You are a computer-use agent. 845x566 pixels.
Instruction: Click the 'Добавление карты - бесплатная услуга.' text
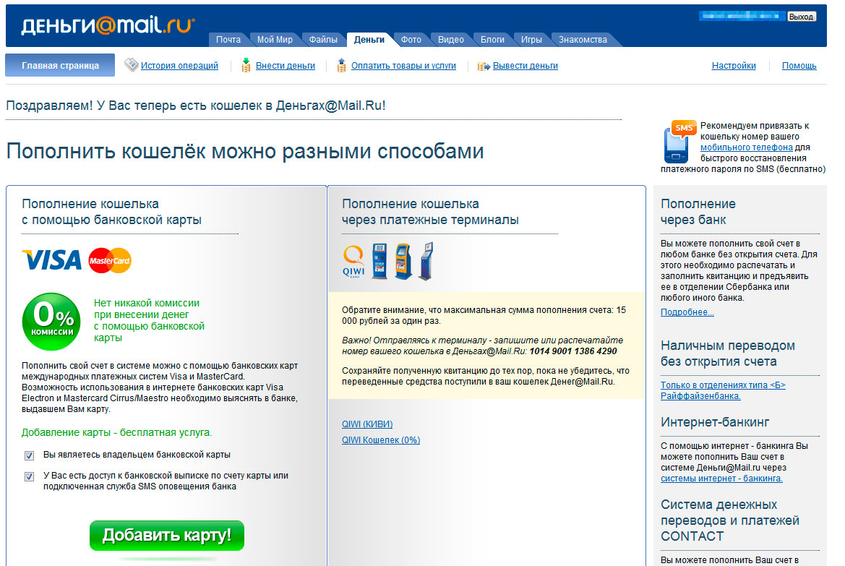pos(117,432)
